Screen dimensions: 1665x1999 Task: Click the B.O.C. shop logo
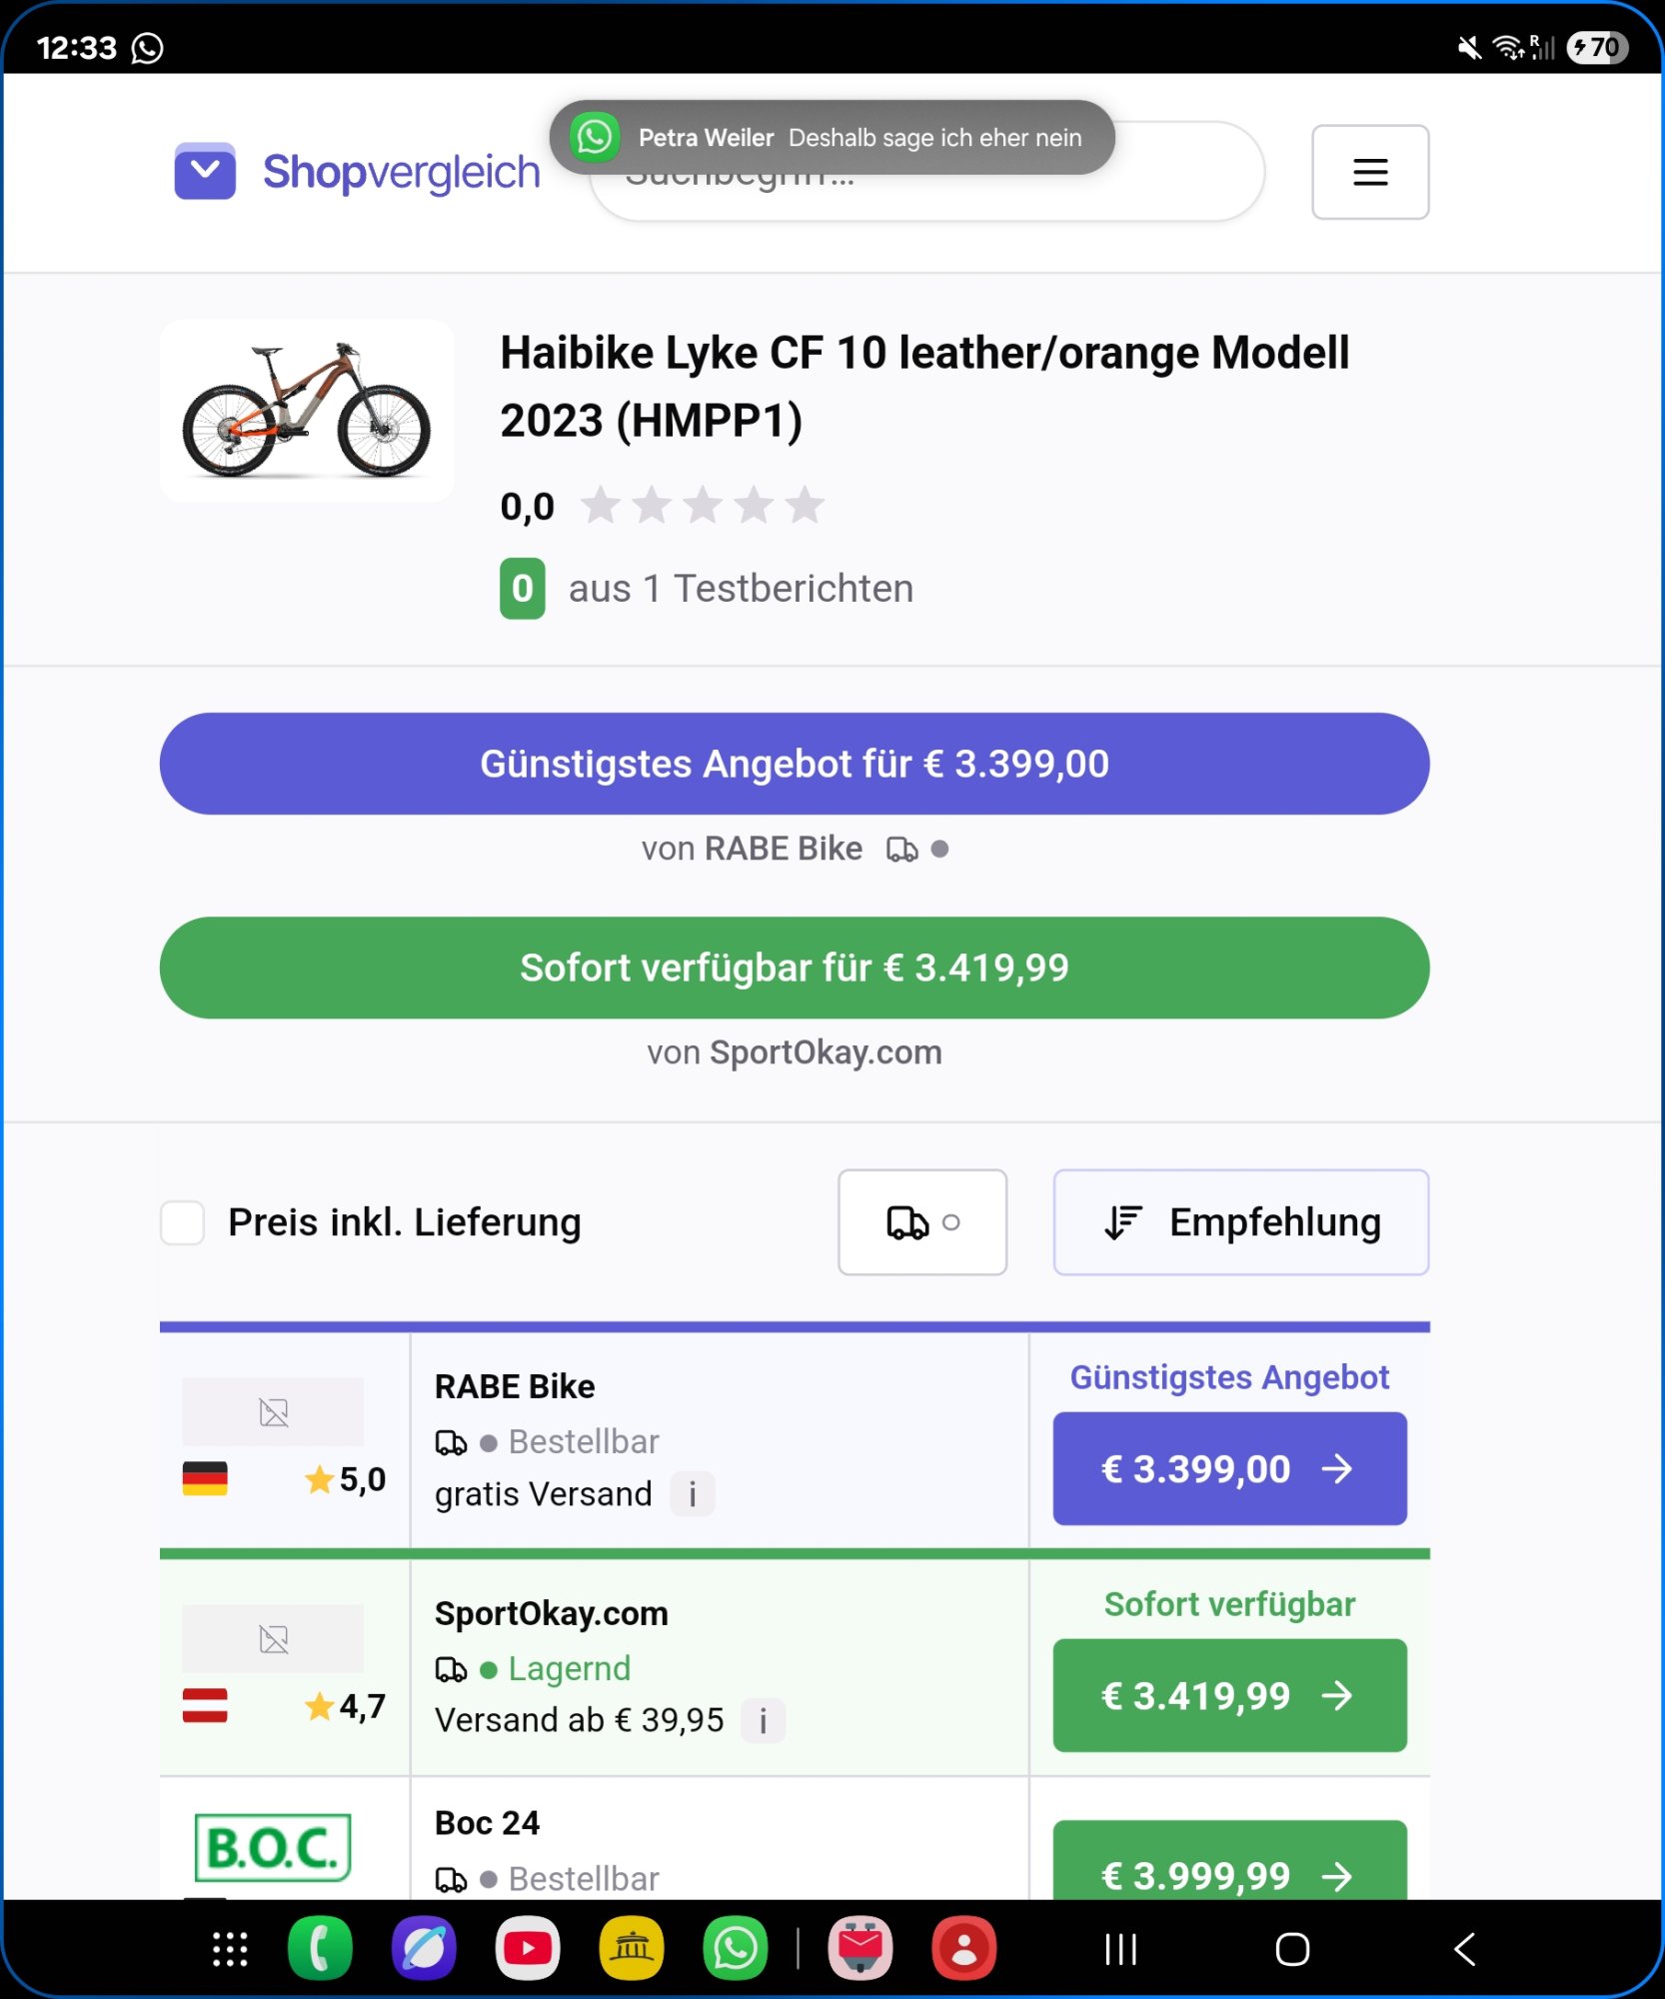point(272,1847)
